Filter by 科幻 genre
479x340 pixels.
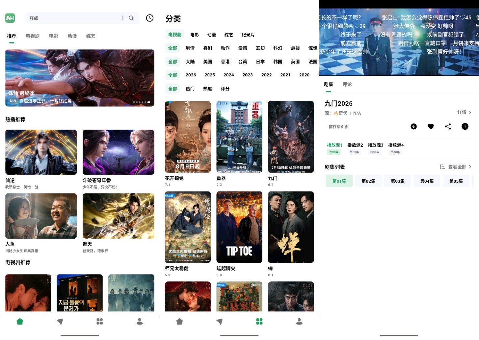tap(278, 48)
